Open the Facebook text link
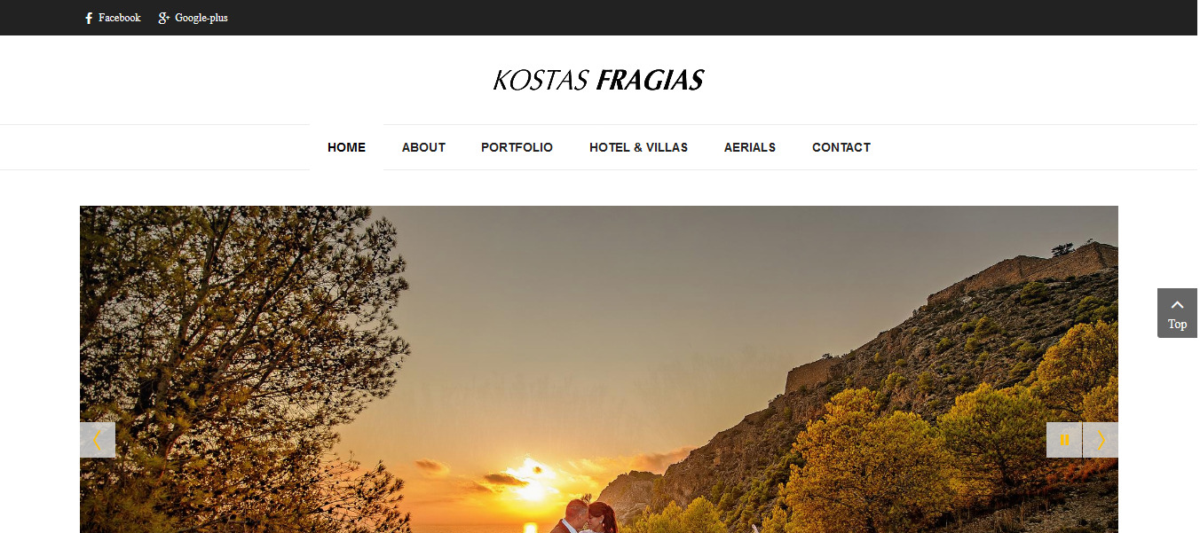 click(x=120, y=18)
